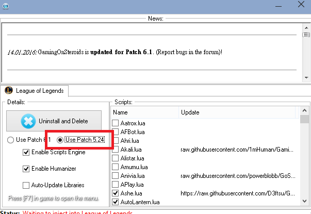Click the scripts list scroll up arrow
This screenshot has width=311, height=214.
[x=304, y=110]
